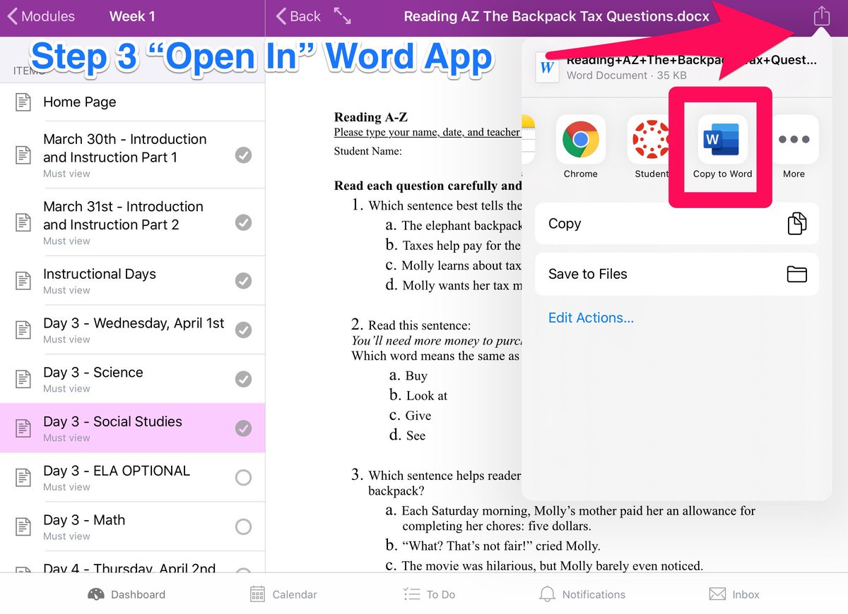Screen dimensions: 848x614
Task: Tap answer 'a. Buy' in question 2
Action: point(407,376)
